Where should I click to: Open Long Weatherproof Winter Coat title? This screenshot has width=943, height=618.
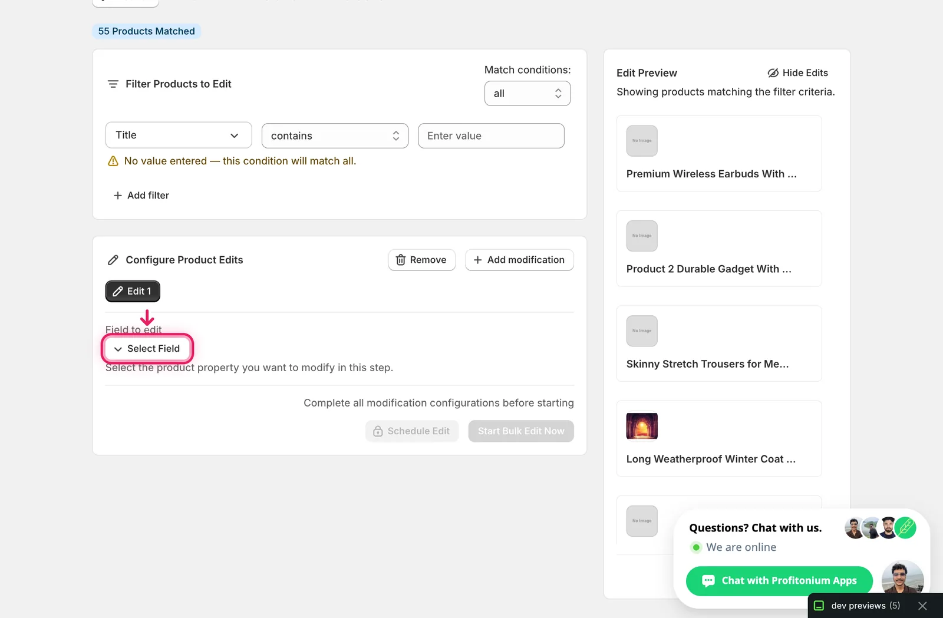coord(711,459)
